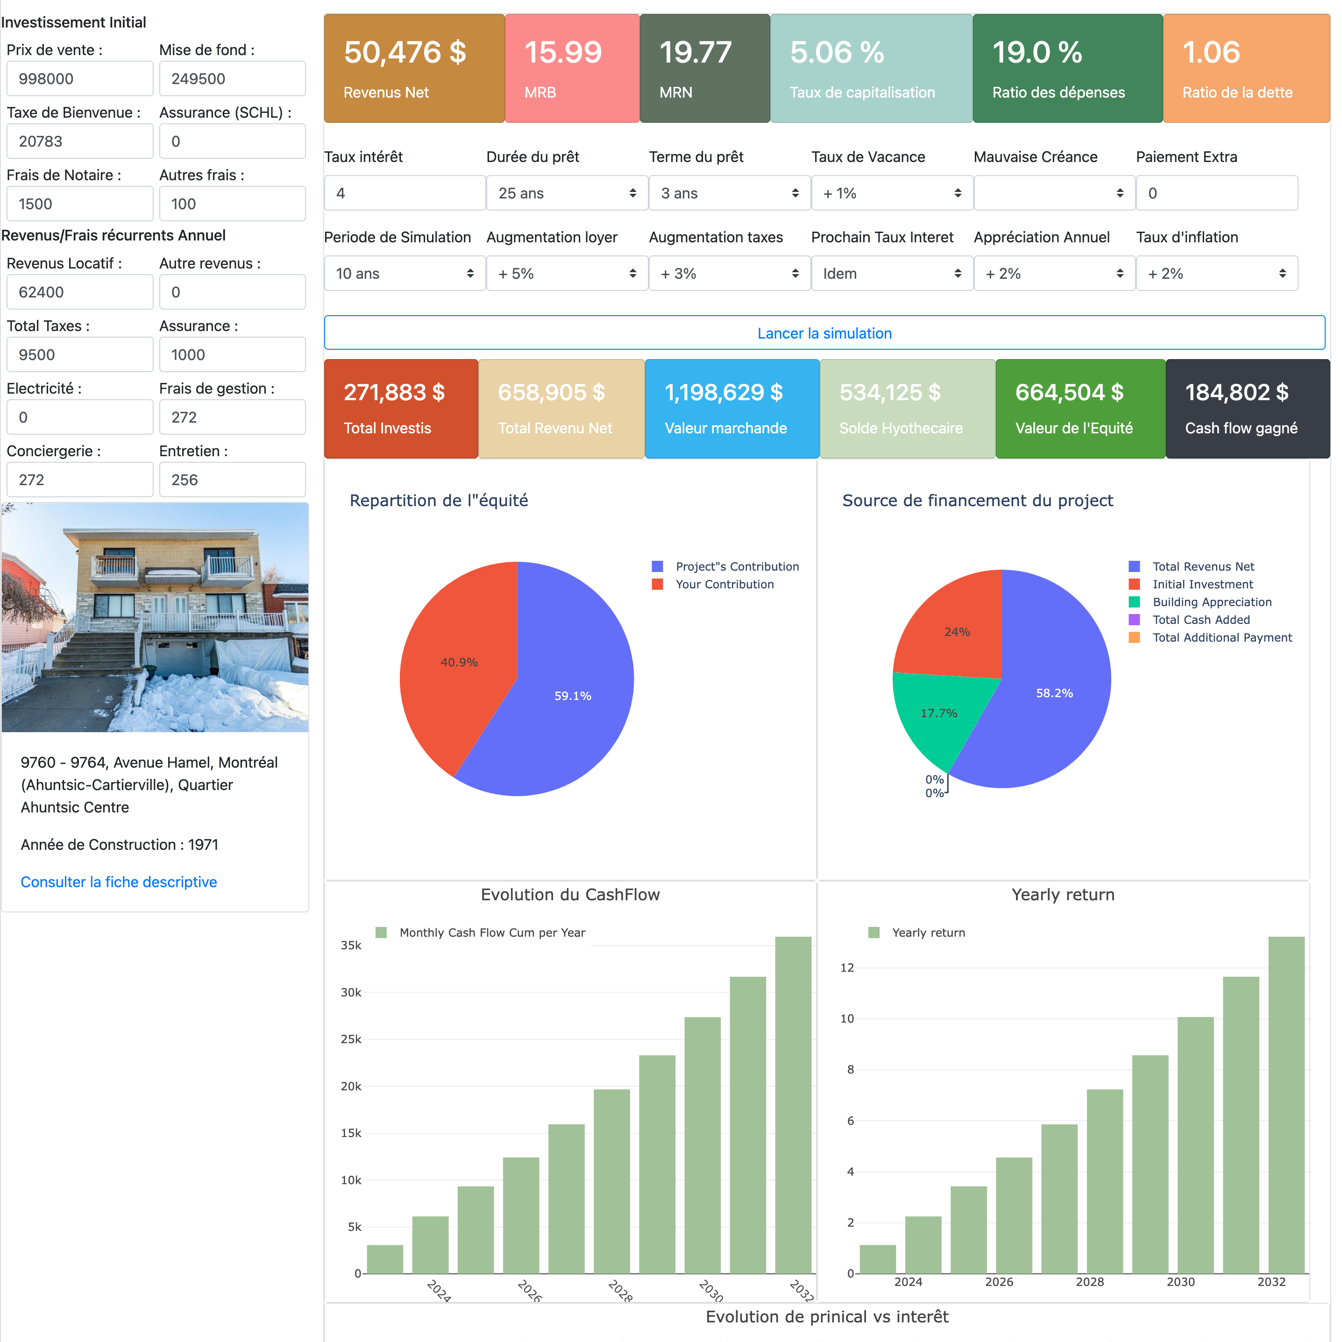Open the Augmentation loyer dropdown

point(567,273)
